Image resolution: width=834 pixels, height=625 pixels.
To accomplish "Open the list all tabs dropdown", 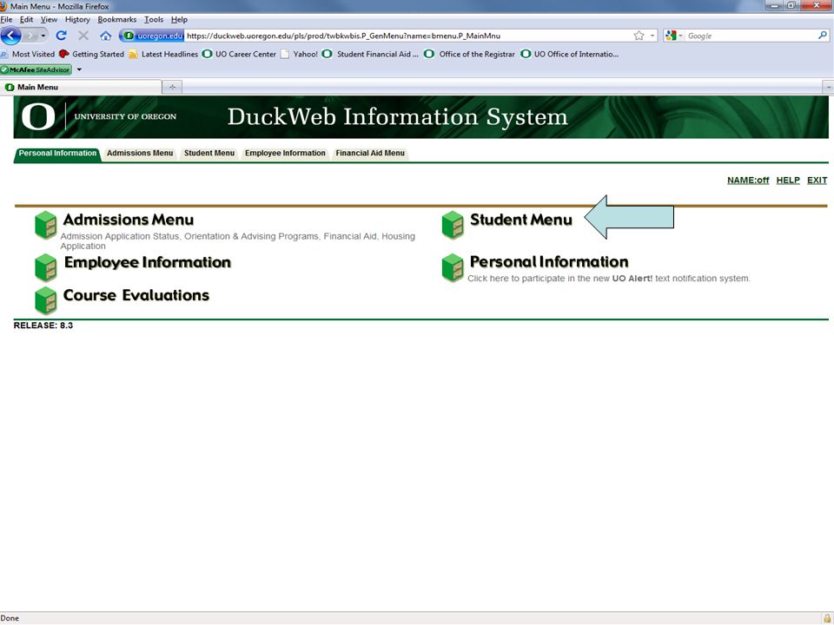I will [828, 87].
